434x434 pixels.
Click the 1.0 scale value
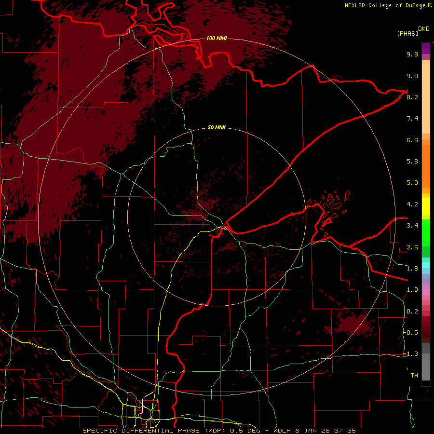[x=412, y=290]
